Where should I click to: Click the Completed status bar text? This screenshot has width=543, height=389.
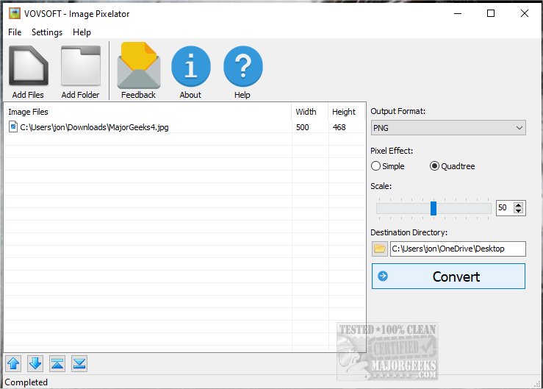[x=26, y=382]
